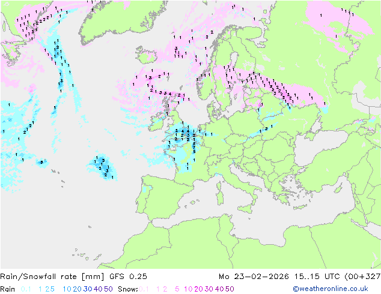Click the ©weatheronline.co.uk copyright link
This screenshot has width=381, height=294.
click(x=330, y=289)
